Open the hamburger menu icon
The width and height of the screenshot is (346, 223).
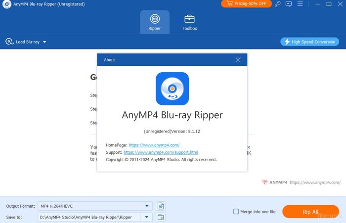[300, 4]
